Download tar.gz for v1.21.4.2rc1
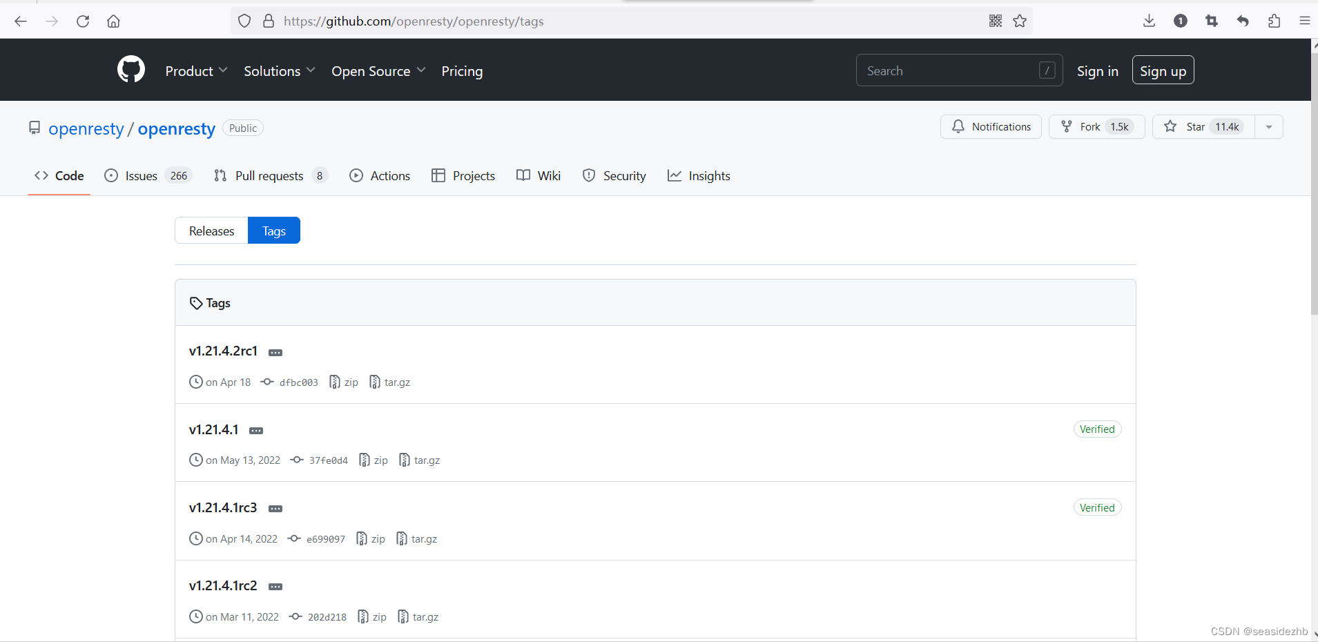The height and width of the screenshot is (642, 1318). (x=390, y=382)
